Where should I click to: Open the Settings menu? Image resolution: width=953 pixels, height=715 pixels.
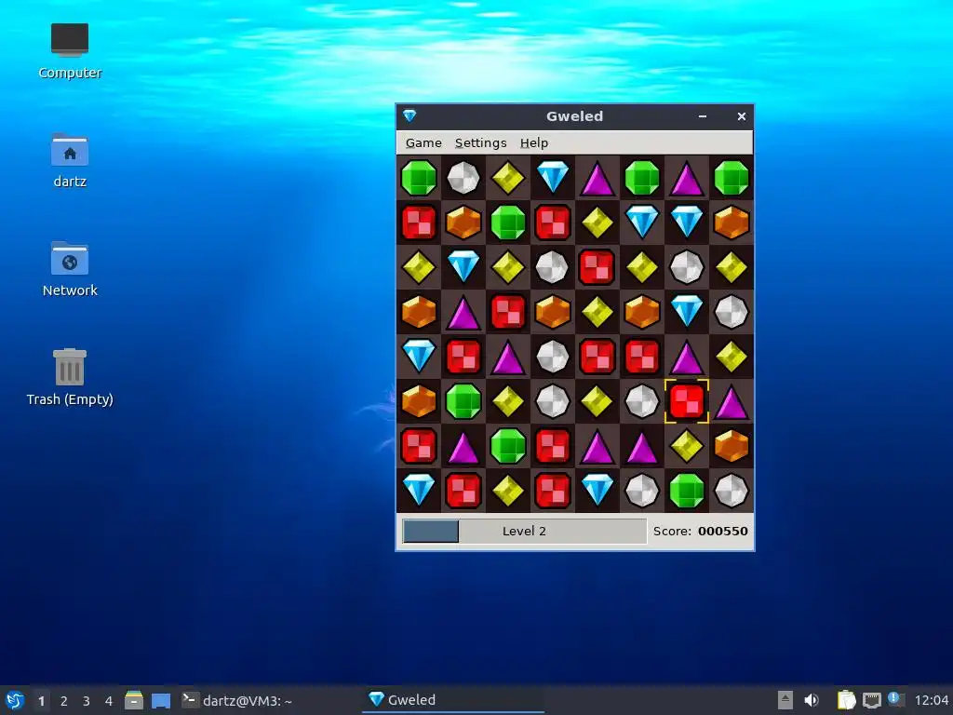coord(481,142)
